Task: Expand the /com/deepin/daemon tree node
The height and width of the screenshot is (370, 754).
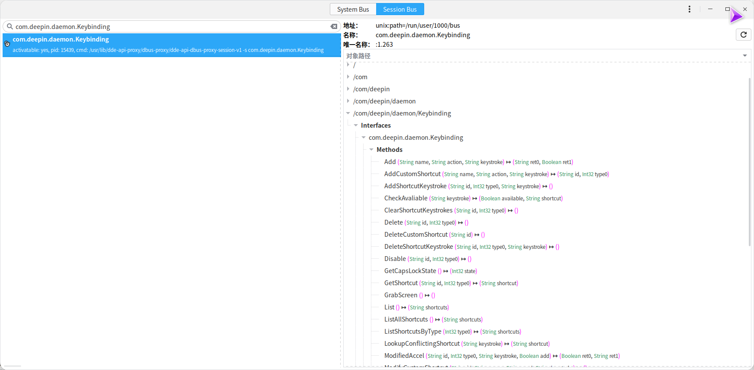Action: [348, 101]
